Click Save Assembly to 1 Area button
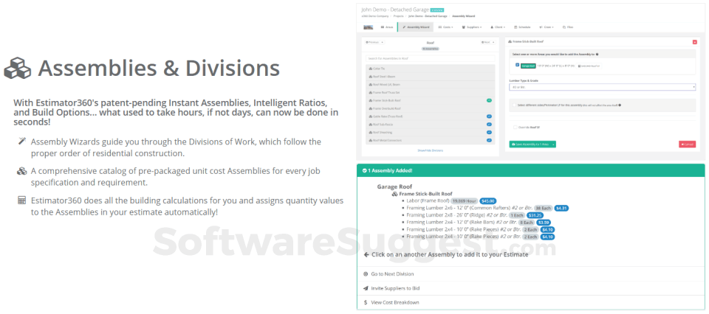The height and width of the screenshot is (314, 709). click(530, 144)
